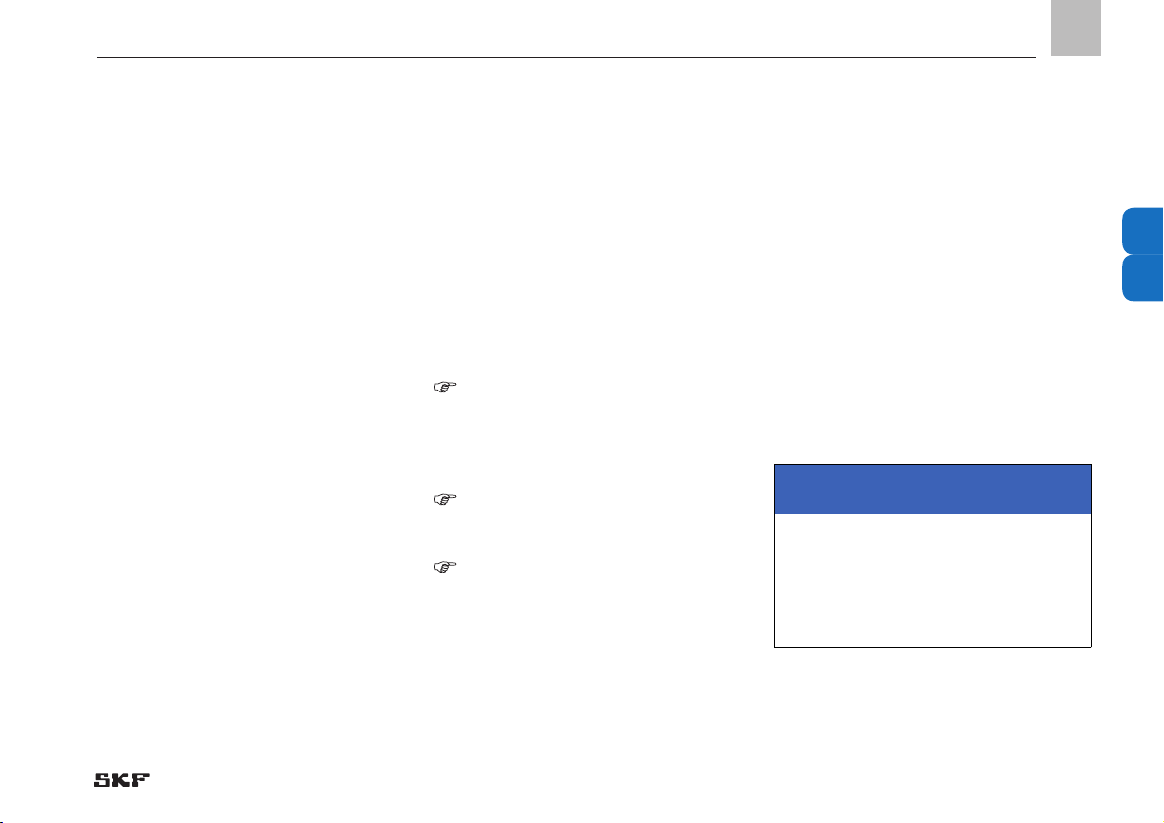Click the bottom-right corner of the notice box
The image size is (1164, 823).
[1091, 647]
